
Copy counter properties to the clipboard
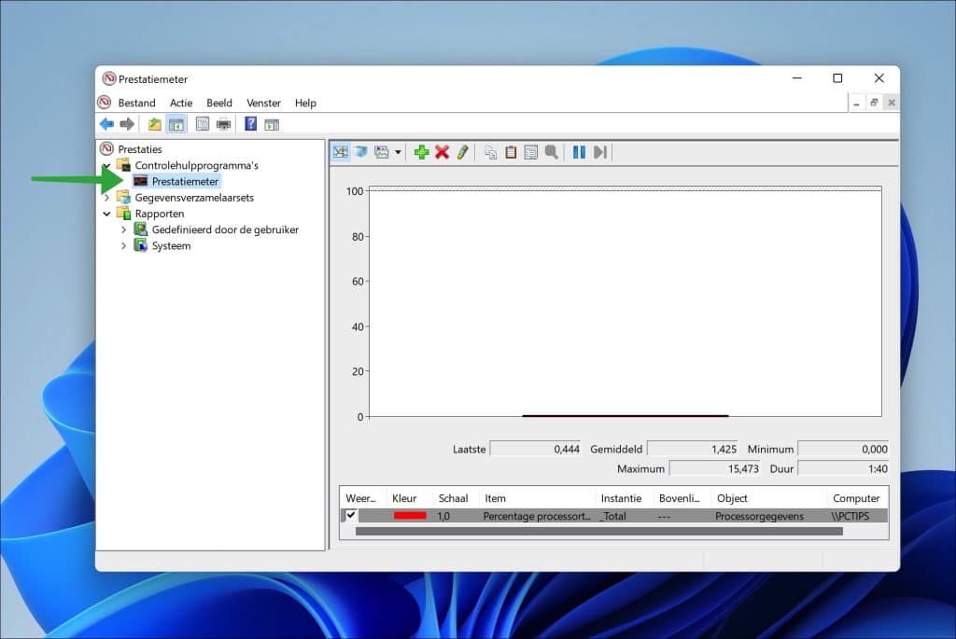point(492,152)
